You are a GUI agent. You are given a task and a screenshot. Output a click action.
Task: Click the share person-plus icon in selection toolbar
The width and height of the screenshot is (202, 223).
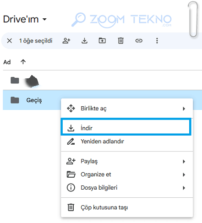(66, 41)
